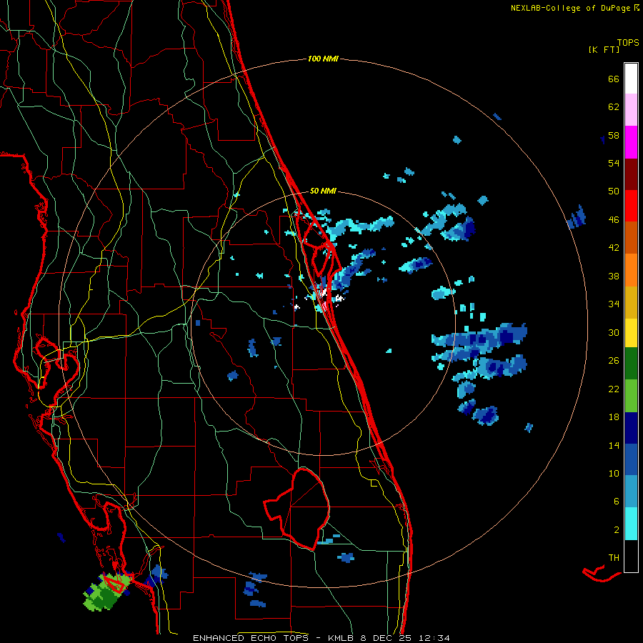The width and height of the screenshot is (643, 643).
Task: Select the light green legend swatch
Action: [x=631, y=396]
